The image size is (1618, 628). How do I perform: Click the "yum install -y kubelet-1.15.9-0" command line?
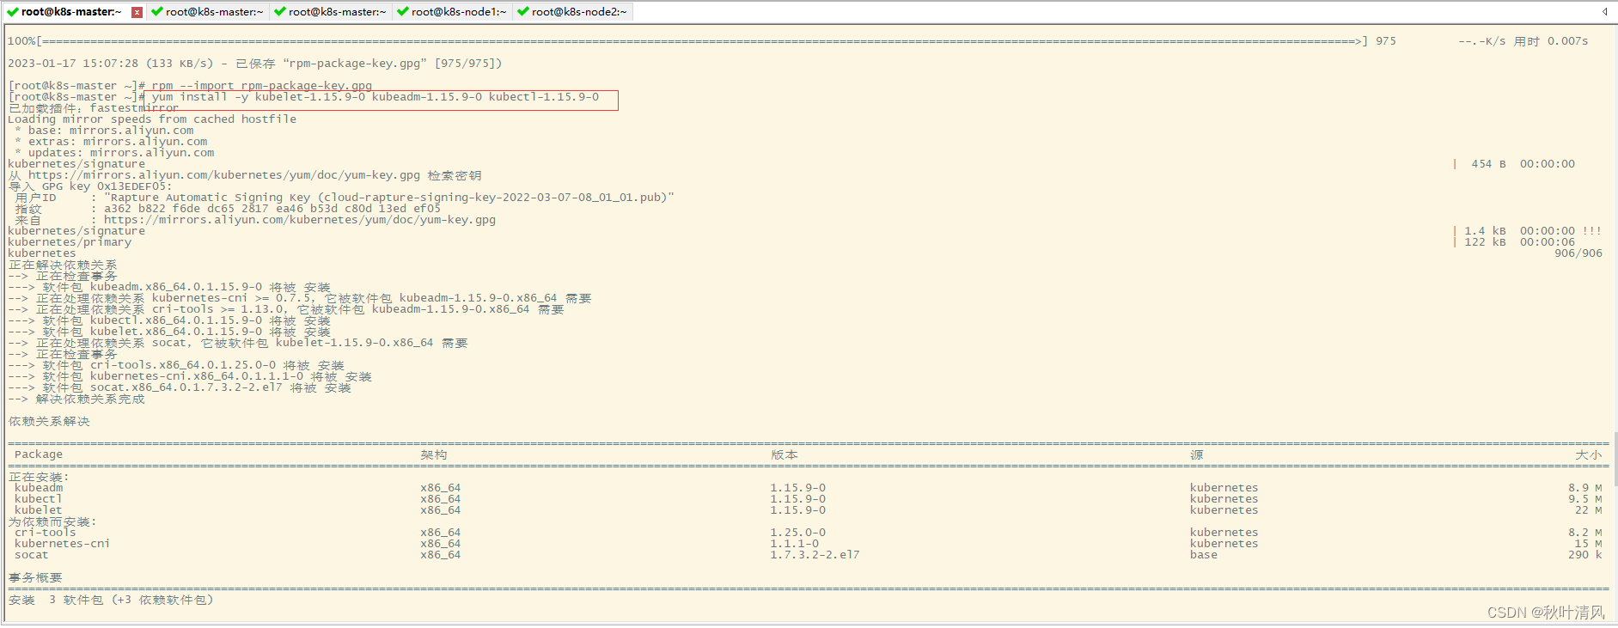pos(375,97)
